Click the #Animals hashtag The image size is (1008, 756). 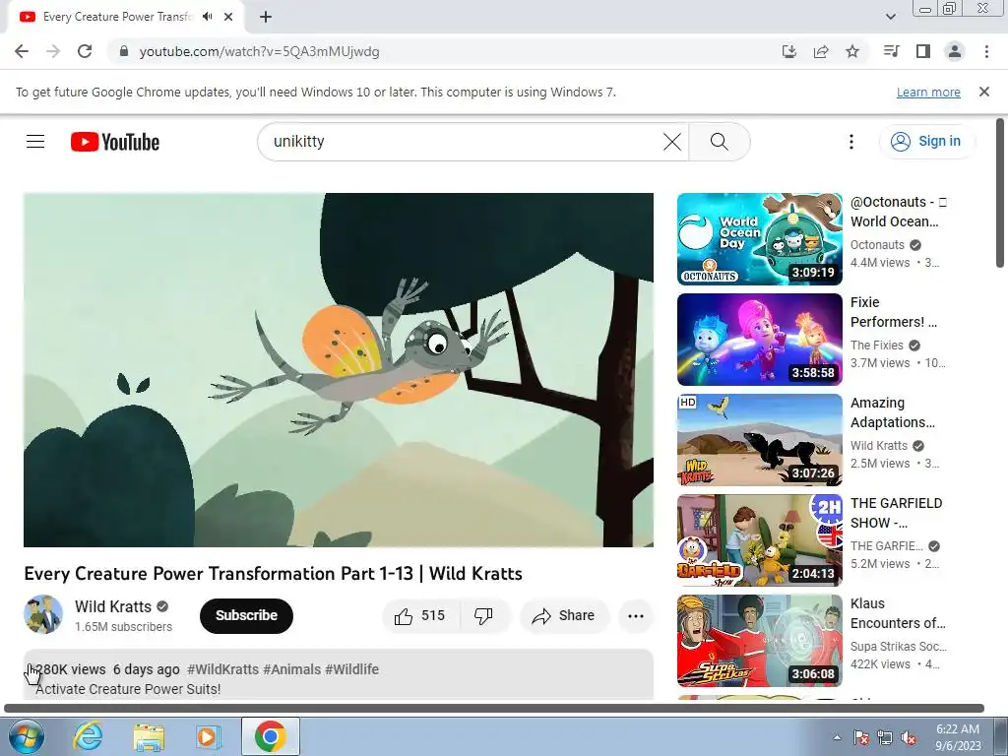(291, 669)
